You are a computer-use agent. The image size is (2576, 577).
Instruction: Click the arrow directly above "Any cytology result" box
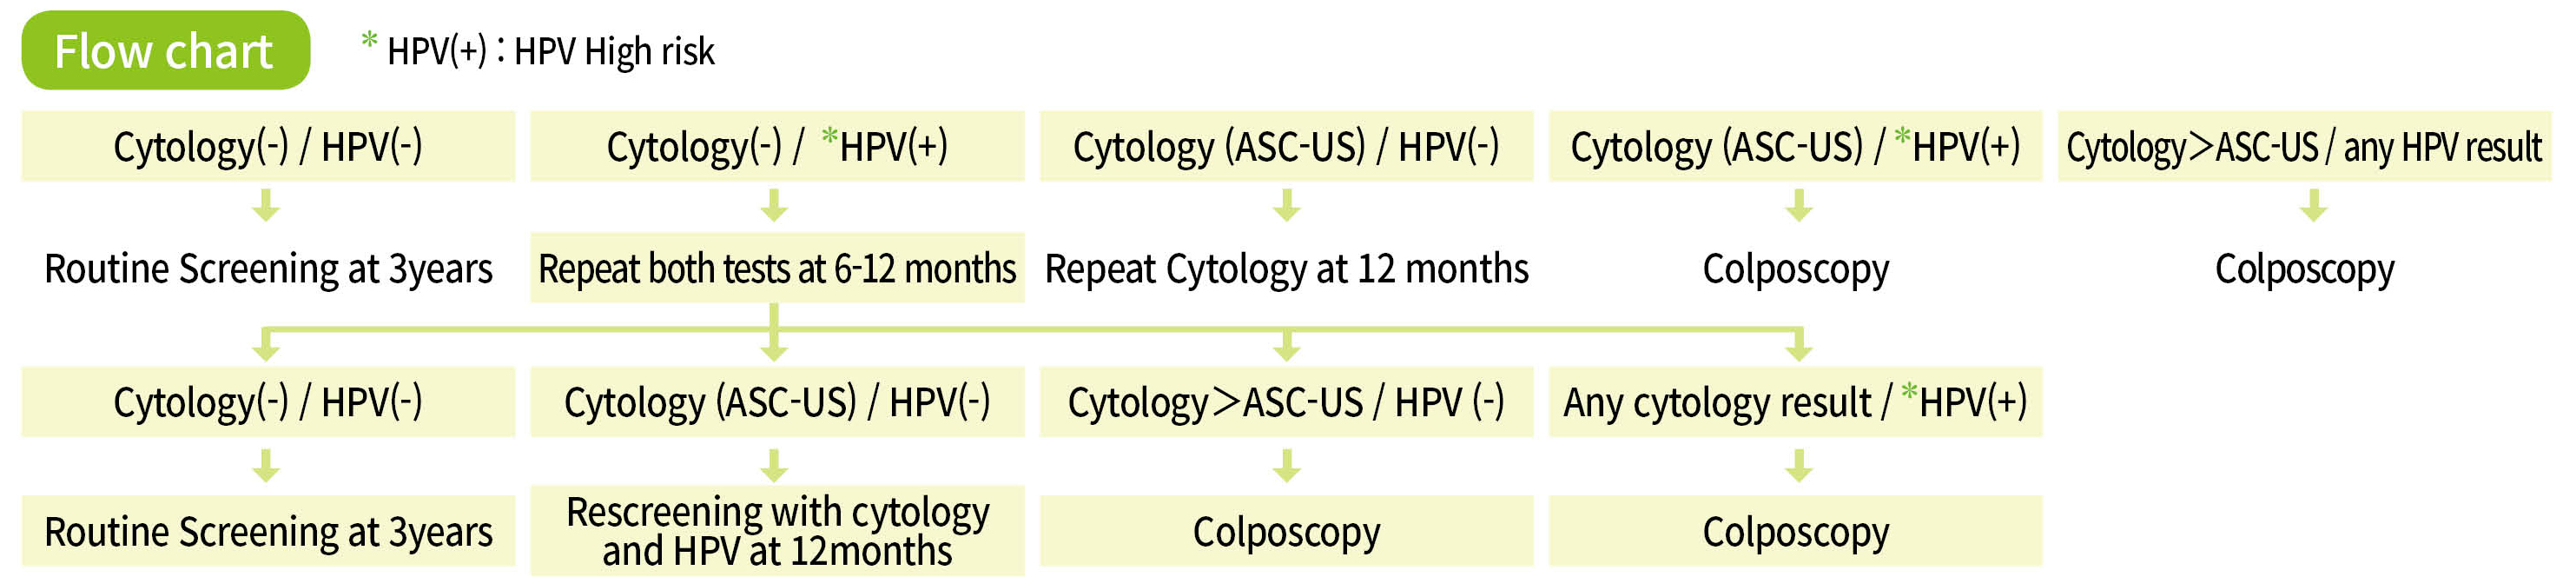coord(1798,346)
